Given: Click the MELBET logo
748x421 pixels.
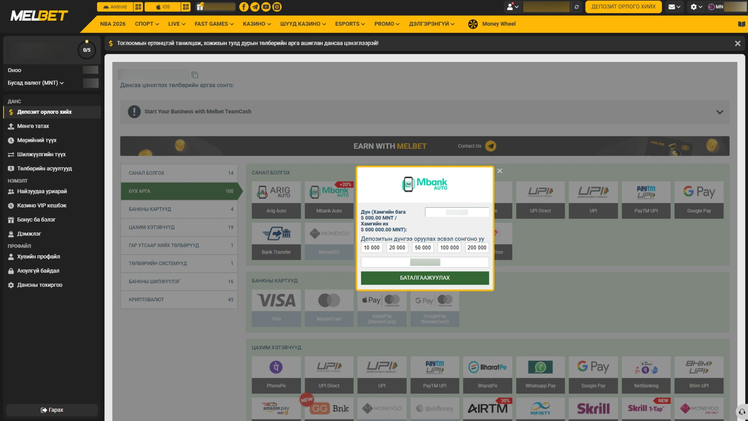Looking at the screenshot, I should (x=39, y=16).
